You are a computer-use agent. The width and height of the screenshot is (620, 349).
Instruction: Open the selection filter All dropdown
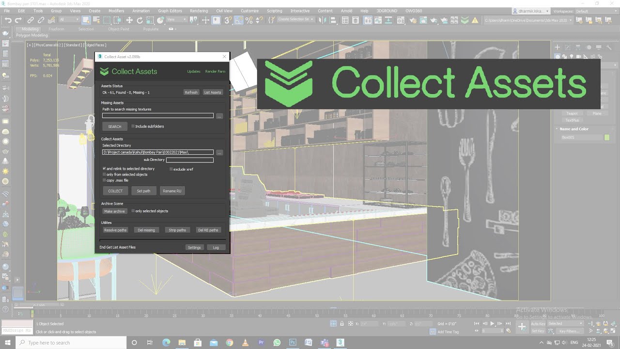(69, 20)
